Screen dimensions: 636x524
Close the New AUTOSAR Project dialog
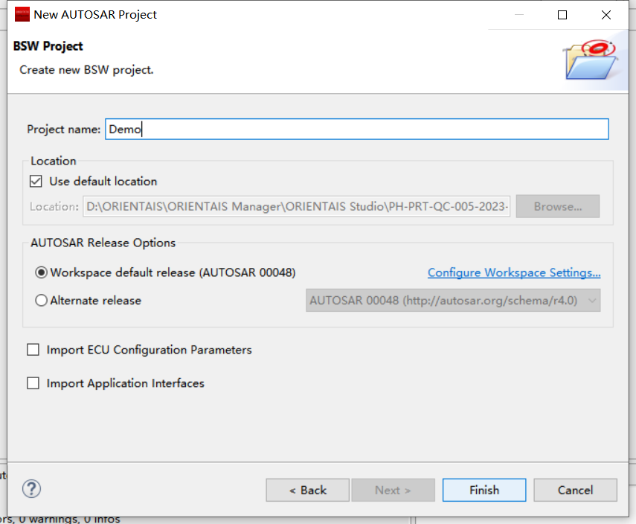(x=605, y=15)
